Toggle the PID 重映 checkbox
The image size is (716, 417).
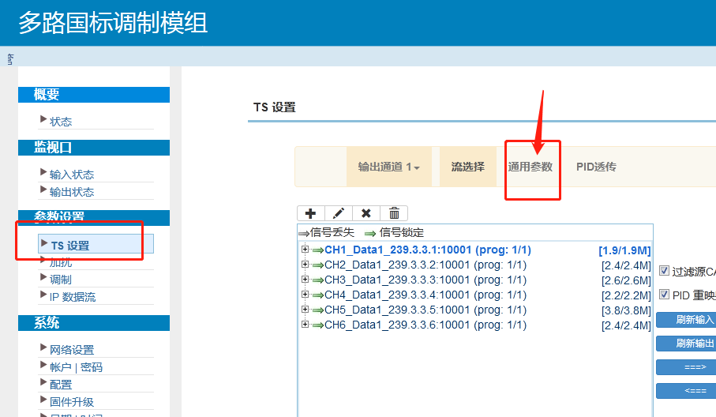coord(664,295)
